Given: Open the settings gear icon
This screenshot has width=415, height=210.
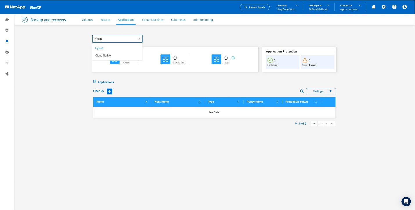Looking at the screenshot, I should (x=384, y=7).
